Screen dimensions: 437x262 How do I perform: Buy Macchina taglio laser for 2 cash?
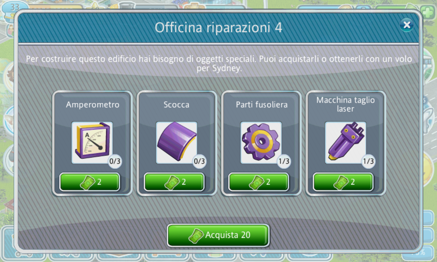[343, 182]
